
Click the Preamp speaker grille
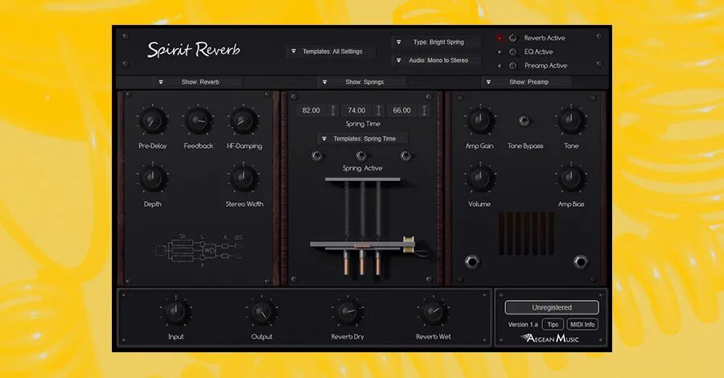click(526, 233)
